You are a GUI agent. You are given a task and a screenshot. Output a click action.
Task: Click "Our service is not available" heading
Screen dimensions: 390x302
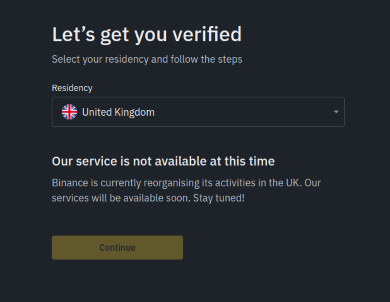pos(163,161)
